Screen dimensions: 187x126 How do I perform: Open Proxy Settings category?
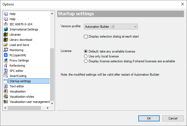[19, 60]
